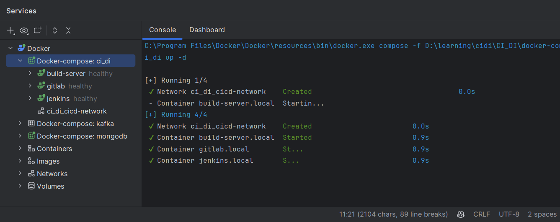
Task: Click the 'healthy' status beside gitlab
Action: [80, 86]
